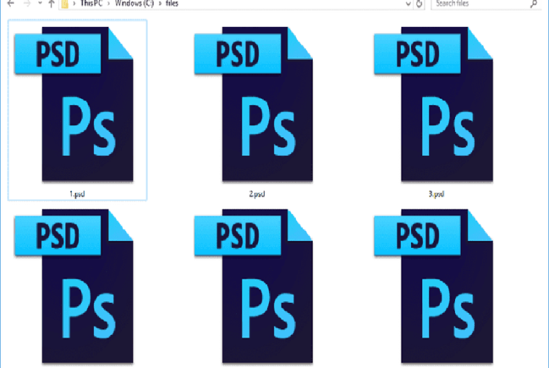Click the Forward navigation arrow

27,3
